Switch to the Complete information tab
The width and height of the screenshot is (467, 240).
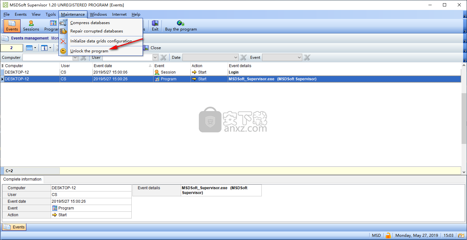point(22,179)
